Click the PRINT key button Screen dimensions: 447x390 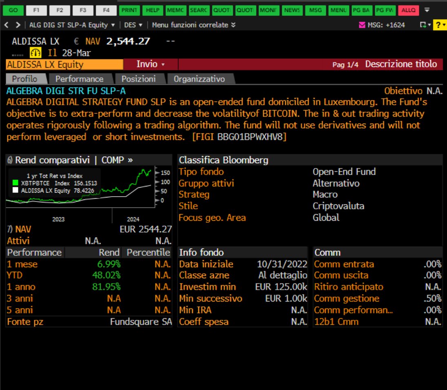(129, 10)
